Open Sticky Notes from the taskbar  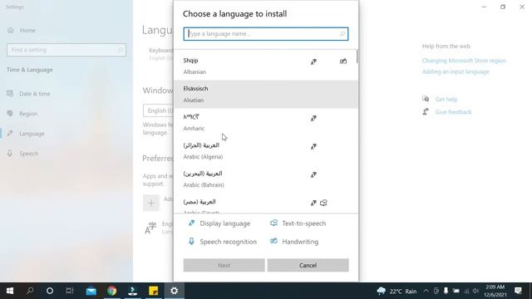tap(153, 291)
